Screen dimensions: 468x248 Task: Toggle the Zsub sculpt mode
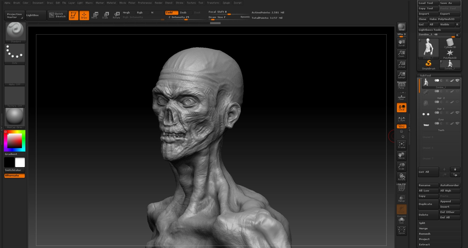coord(185,12)
